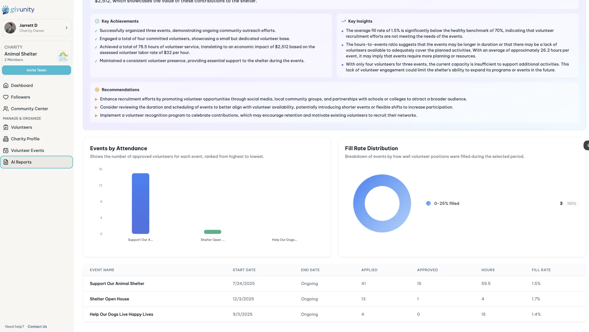Screen dimensions: 589x332
Task: Click the Support Our Animal Shelter bar
Action: coord(140,203)
